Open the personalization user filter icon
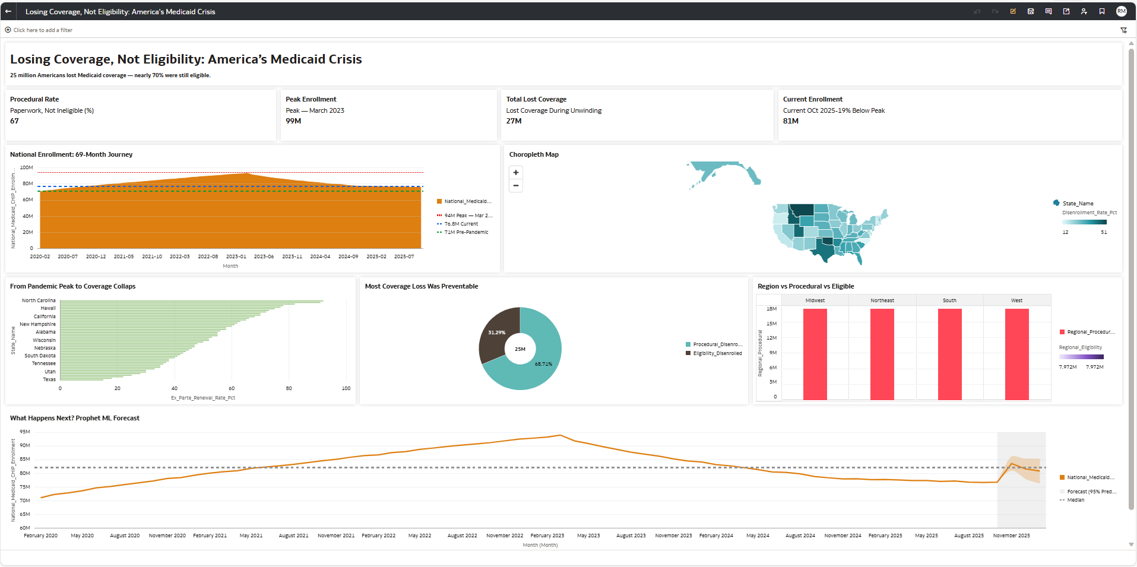 tap(1084, 11)
